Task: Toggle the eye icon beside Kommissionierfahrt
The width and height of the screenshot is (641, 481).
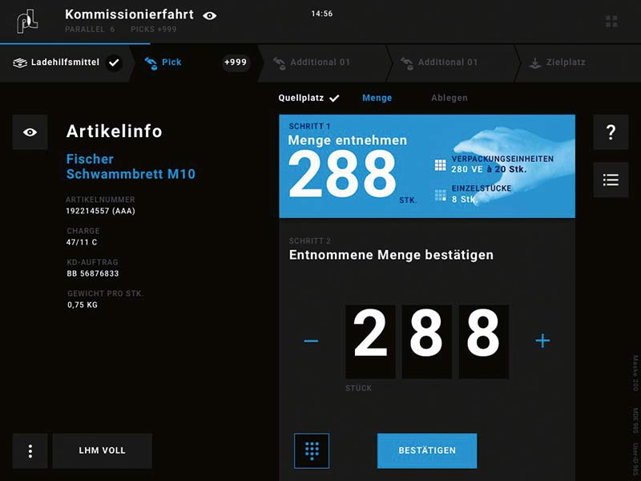Action: click(210, 15)
